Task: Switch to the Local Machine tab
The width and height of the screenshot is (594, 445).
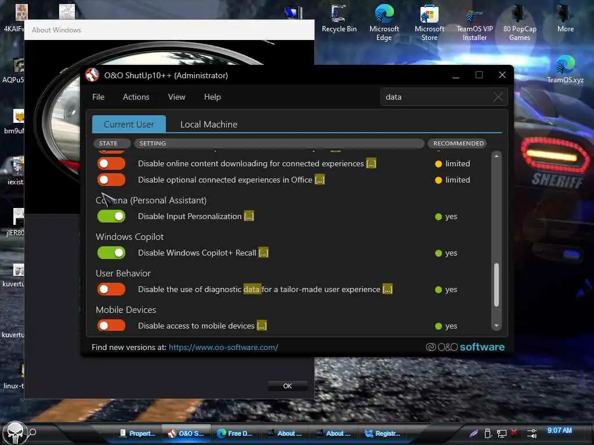Action: (x=209, y=124)
